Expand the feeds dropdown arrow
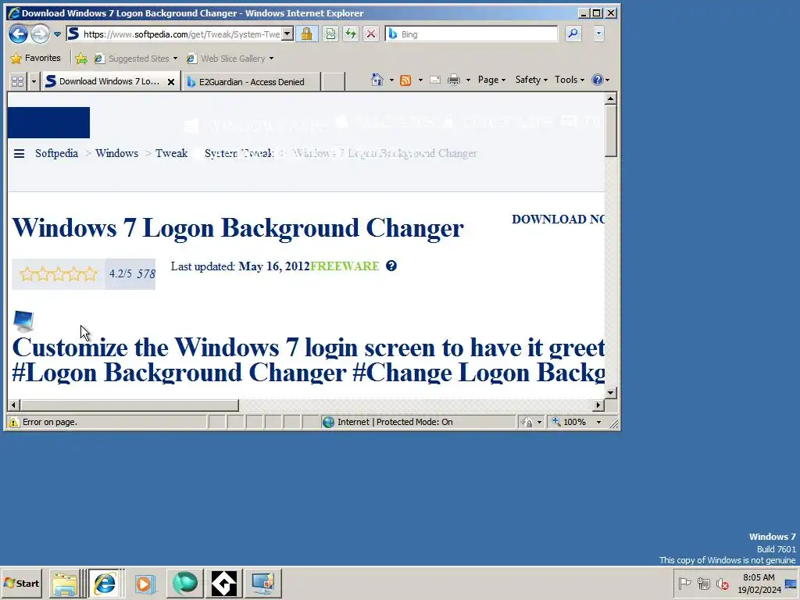The image size is (800, 600). click(x=420, y=80)
